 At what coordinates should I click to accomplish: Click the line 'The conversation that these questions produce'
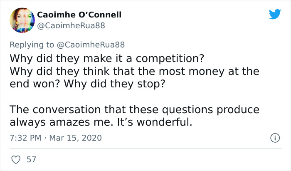coord(134,110)
